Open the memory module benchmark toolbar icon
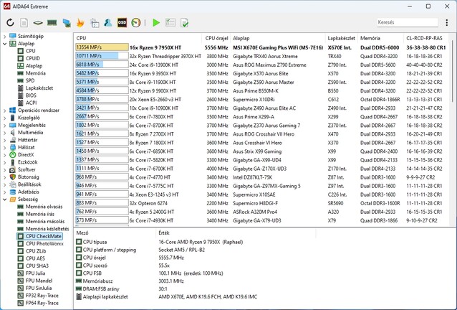 coord(52,22)
